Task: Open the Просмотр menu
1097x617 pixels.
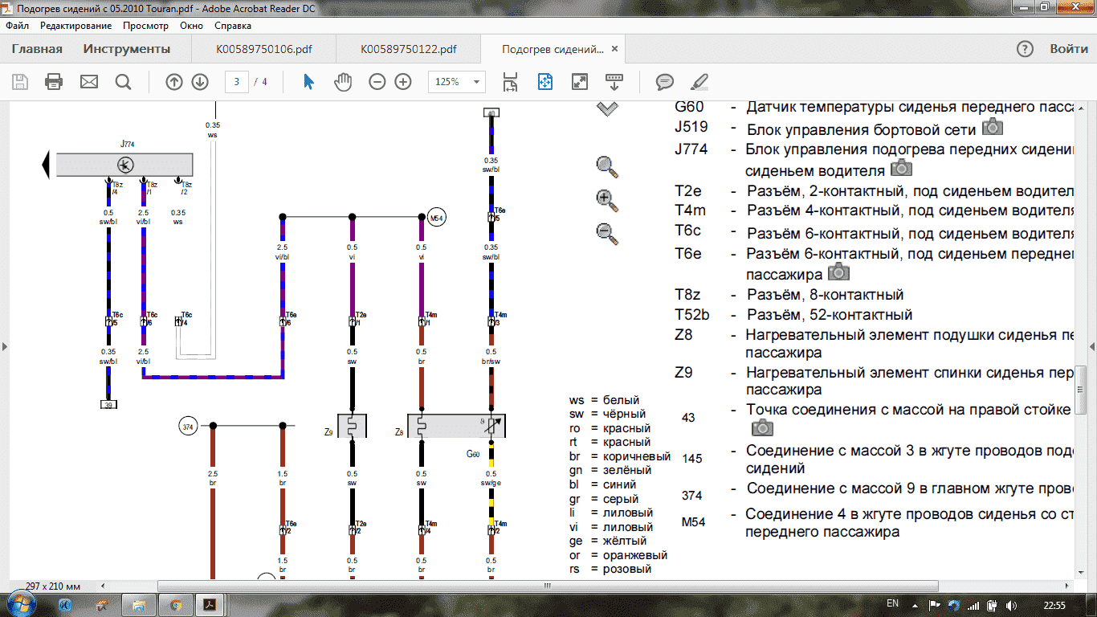Action: (145, 26)
